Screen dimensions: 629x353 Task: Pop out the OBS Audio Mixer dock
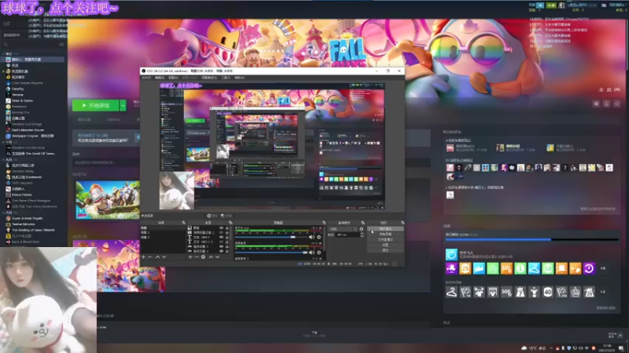coord(324,223)
